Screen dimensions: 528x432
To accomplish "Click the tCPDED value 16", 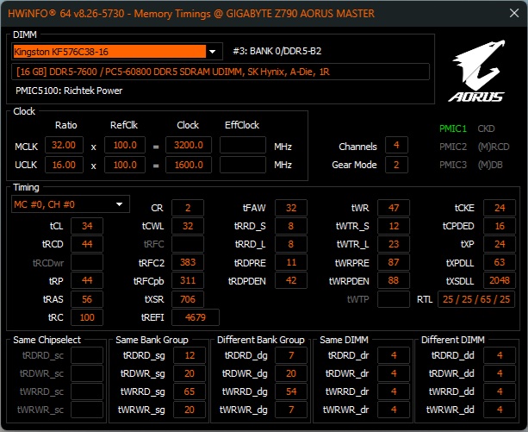I will (x=500, y=226).
